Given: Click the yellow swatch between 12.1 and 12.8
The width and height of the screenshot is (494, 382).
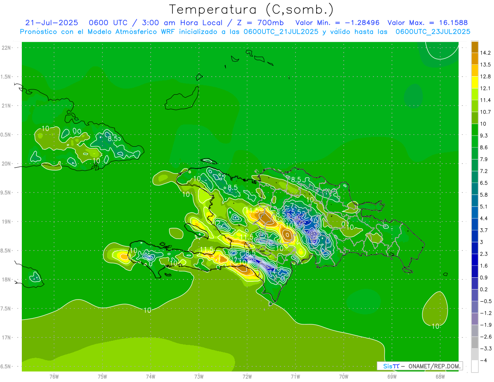Looking at the screenshot, I should pyautogui.click(x=475, y=82).
